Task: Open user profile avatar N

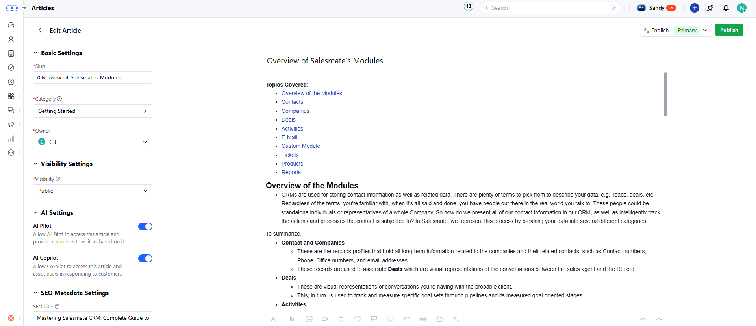Action: coord(742,8)
